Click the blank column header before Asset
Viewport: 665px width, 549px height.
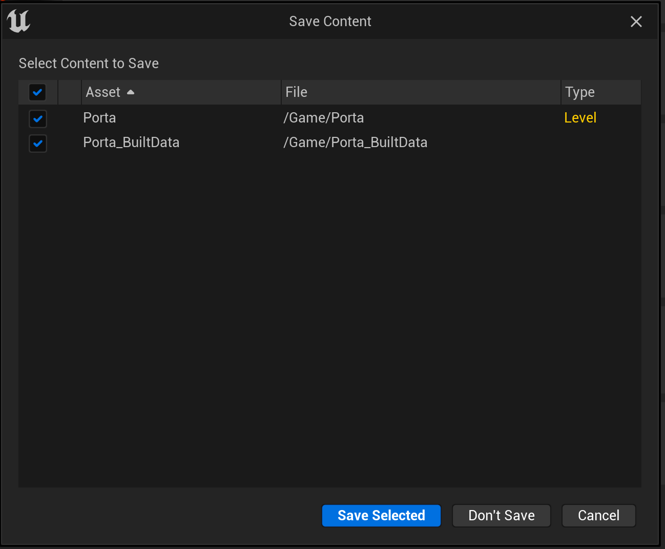click(70, 92)
